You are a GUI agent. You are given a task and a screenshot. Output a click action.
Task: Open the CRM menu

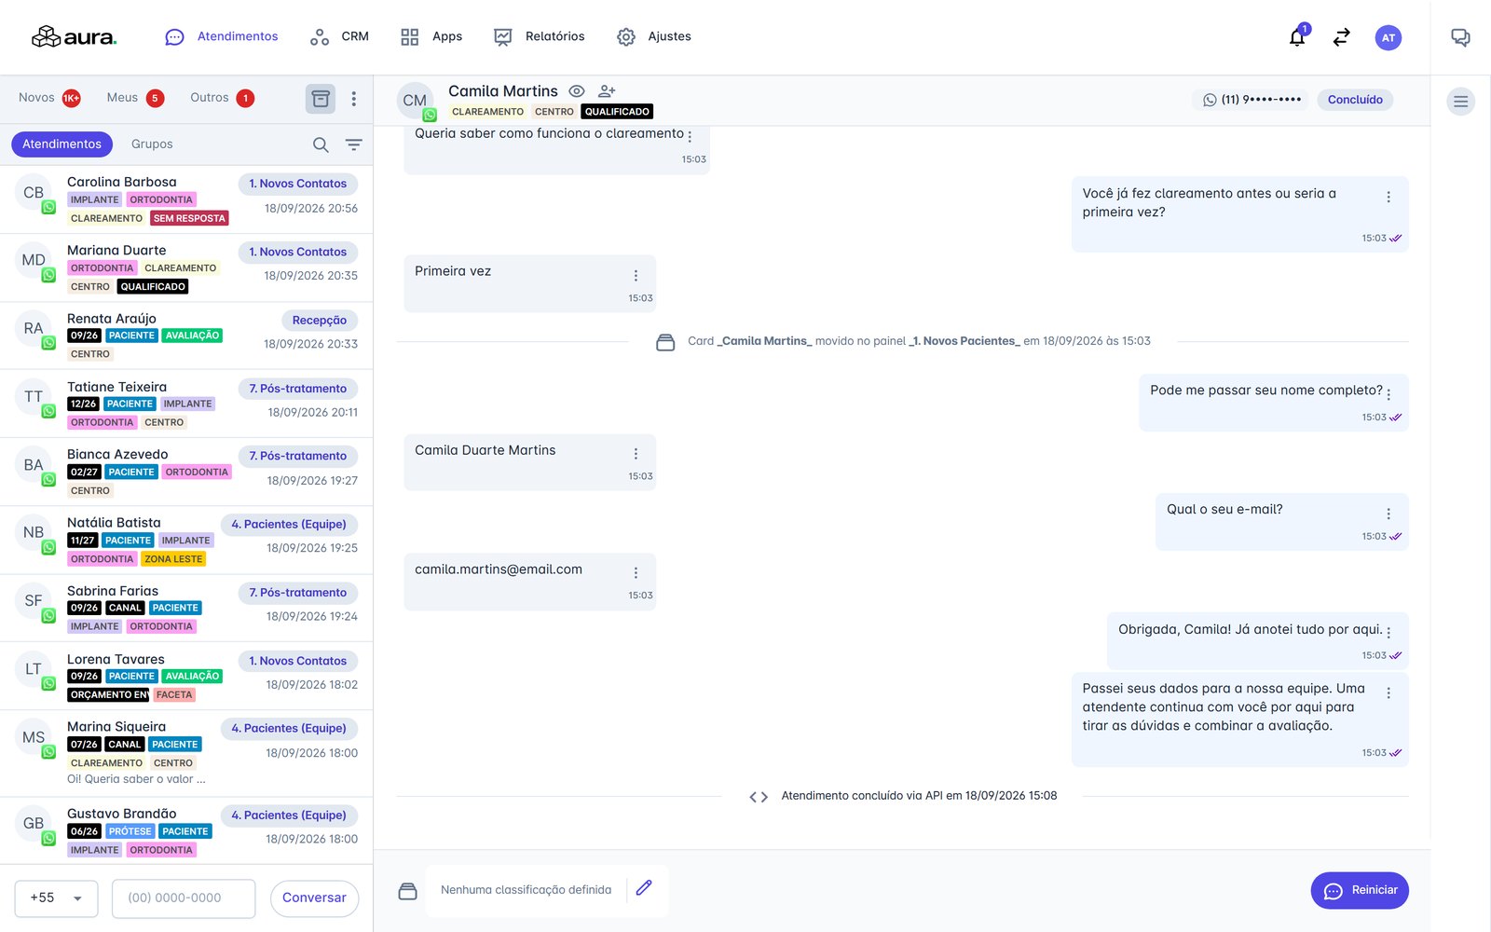[339, 36]
